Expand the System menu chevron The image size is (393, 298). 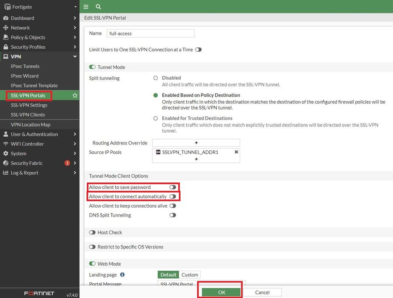tap(75, 153)
